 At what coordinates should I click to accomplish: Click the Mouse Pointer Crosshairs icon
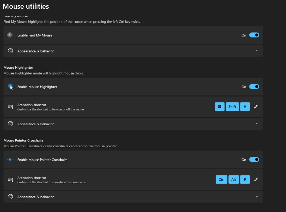coord(10,160)
